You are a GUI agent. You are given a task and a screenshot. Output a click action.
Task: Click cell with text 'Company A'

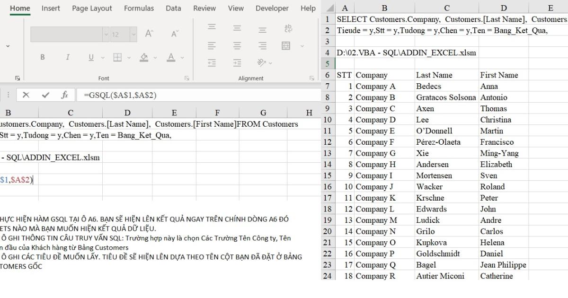(384, 86)
